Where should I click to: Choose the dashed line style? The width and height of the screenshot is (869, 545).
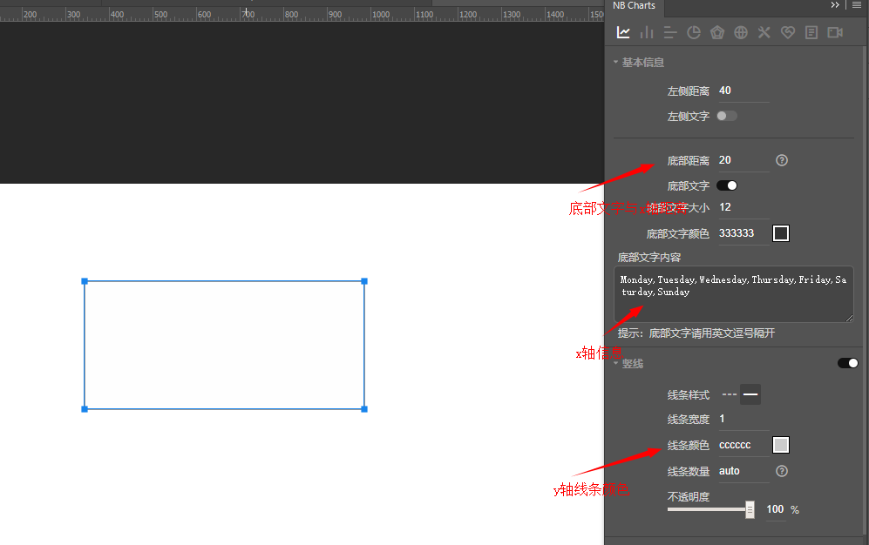(x=730, y=394)
